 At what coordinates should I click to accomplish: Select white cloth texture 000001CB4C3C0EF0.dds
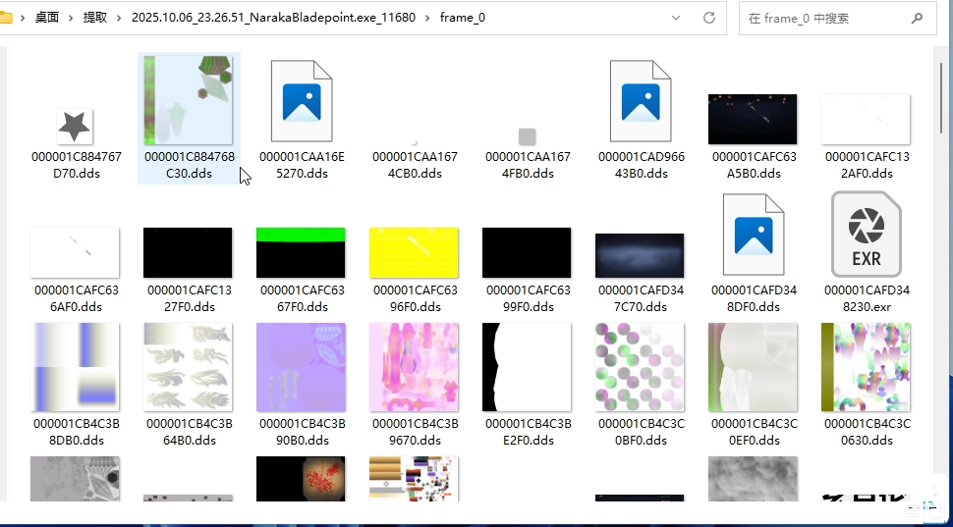coord(753,367)
